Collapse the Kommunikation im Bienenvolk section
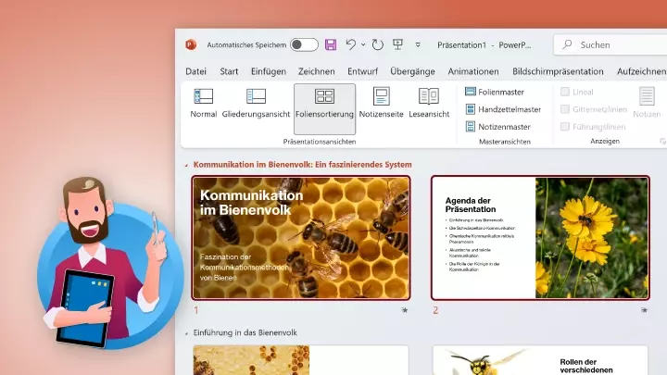This screenshot has width=667, height=375. point(186,165)
